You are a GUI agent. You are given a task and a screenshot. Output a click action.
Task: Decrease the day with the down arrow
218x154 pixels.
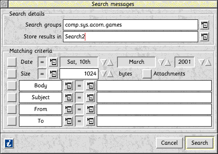click(x=103, y=62)
